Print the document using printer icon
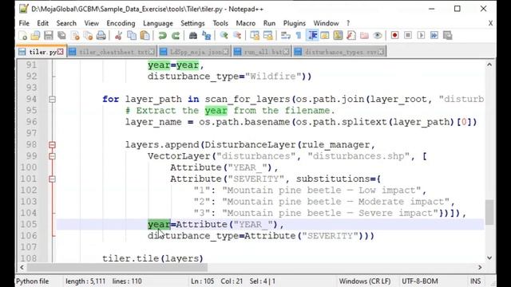The height and width of the screenshot is (287, 511). (x=101, y=35)
